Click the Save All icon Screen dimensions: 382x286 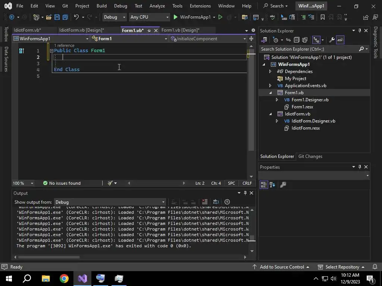coord(65,17)
